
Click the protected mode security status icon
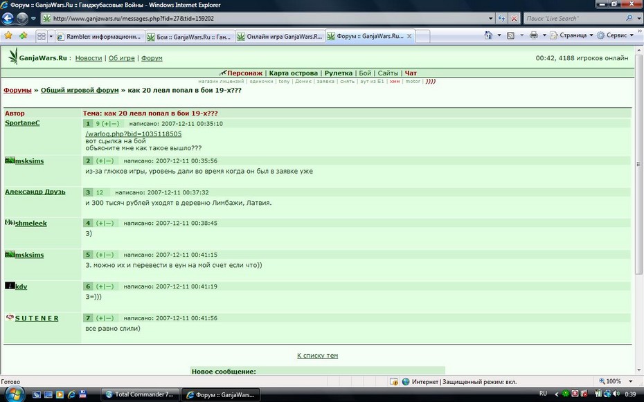pos(393,382)
